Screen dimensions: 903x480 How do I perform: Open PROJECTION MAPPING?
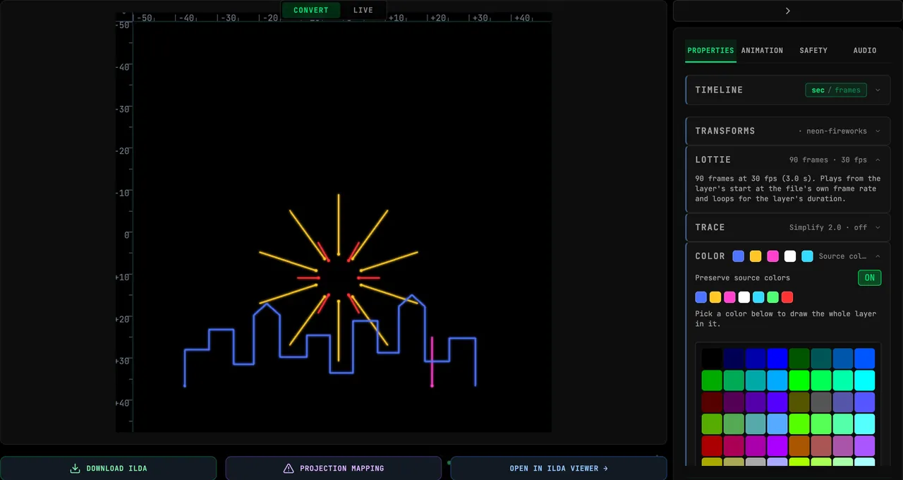click(333, 468)
